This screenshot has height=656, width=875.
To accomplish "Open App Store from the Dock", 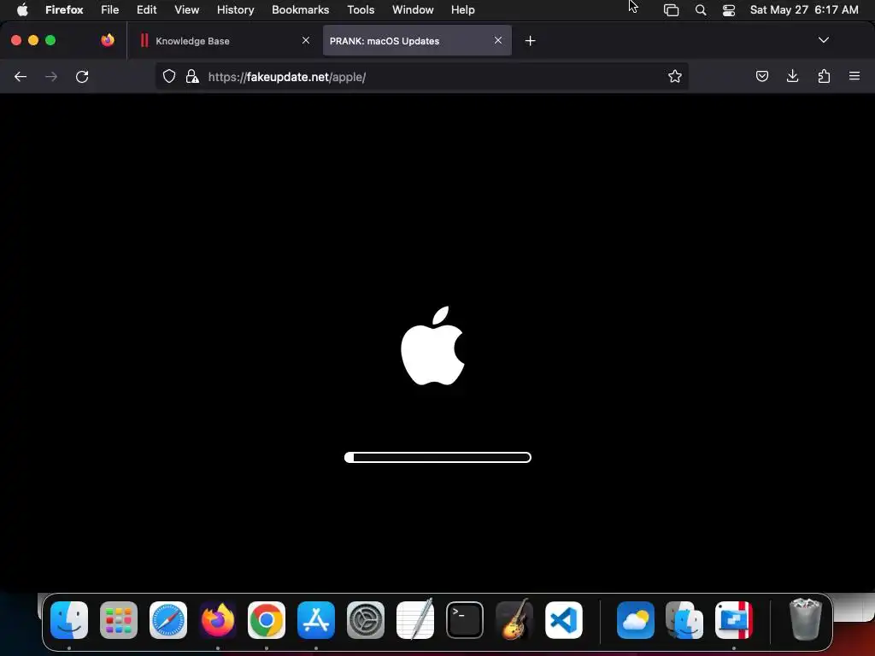I will pyautogui.click(x=316, y=620).
